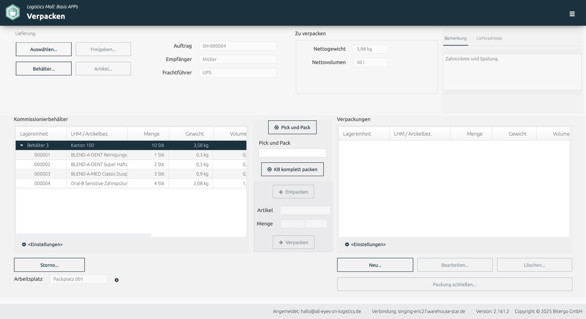
Task: Click Verpackungen Gewicht column header
Action: 514,134
